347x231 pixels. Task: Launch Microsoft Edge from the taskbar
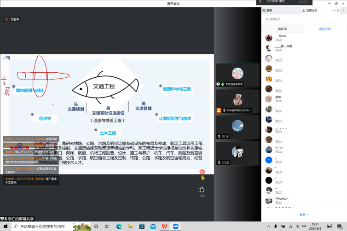tap(119, 226)
